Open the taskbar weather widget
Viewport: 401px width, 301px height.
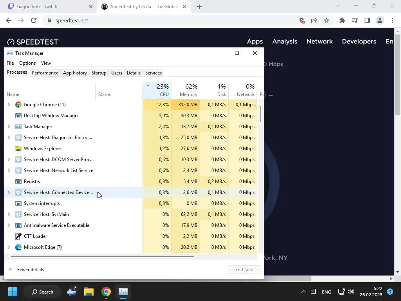tap(72, 292)
